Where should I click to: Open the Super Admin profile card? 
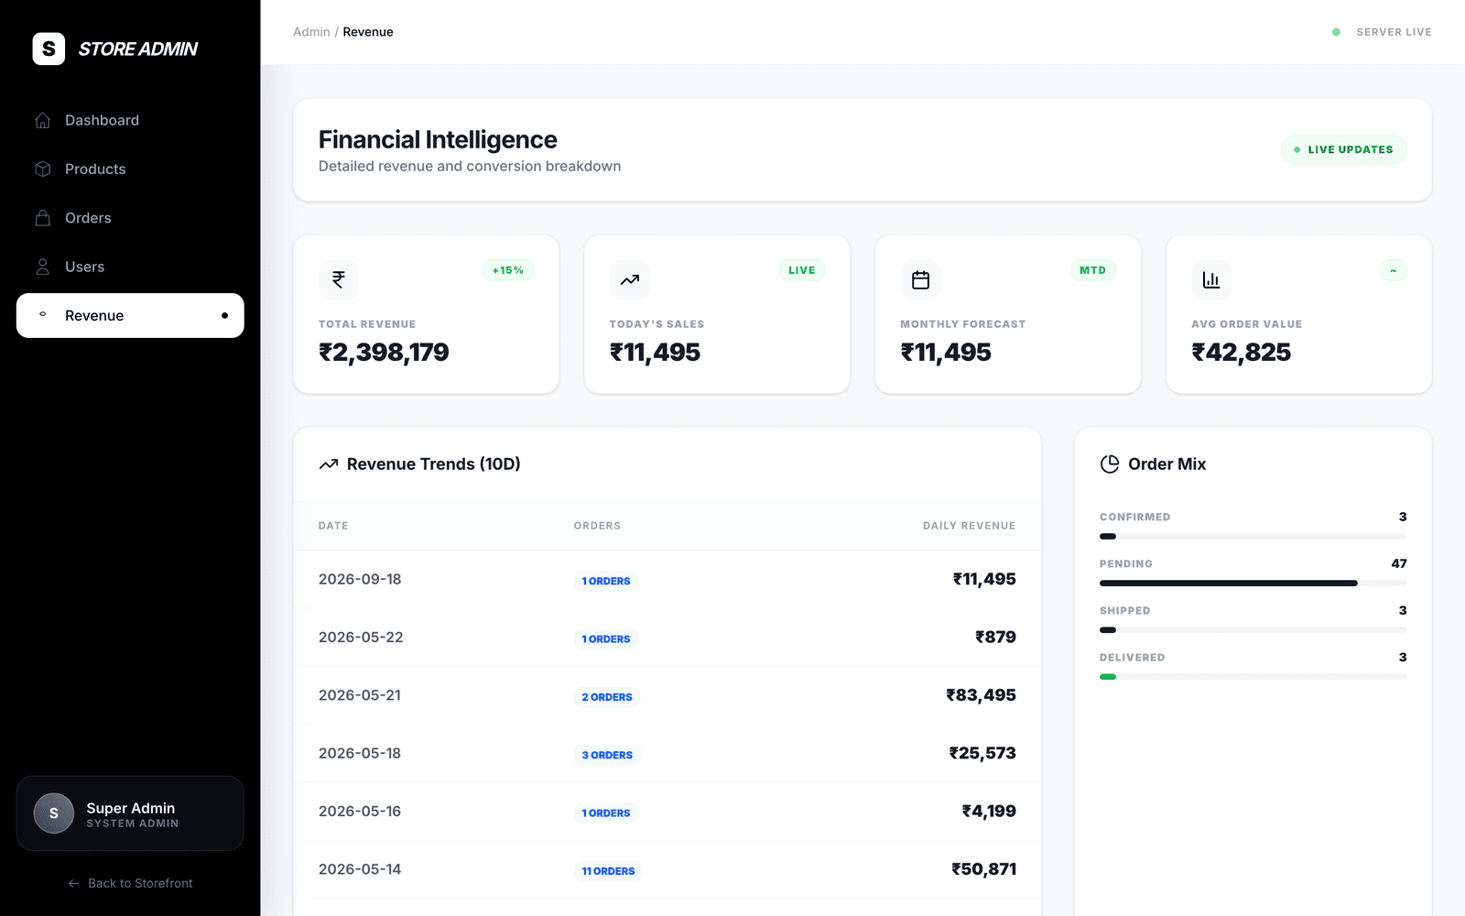pyautogui.click(x=130, y=813)
